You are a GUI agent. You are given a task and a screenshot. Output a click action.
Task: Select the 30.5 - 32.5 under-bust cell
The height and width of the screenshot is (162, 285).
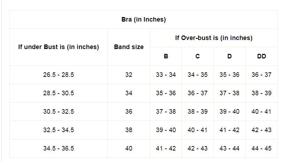tap(59, 112)
